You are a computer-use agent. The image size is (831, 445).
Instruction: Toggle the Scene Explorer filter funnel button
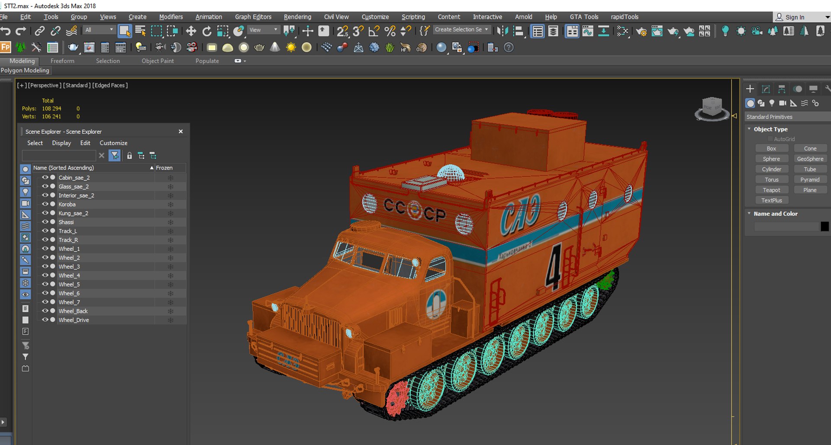[115, 155]
